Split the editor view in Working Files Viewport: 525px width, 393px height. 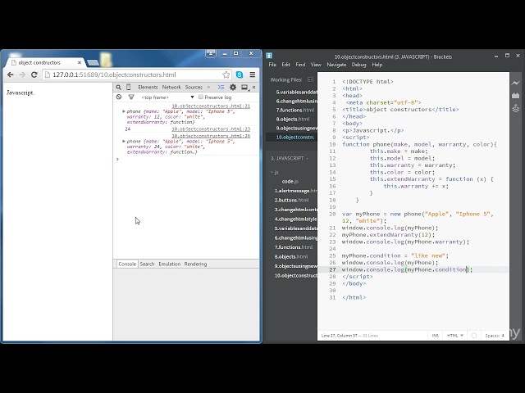click(x=310, y=79)
